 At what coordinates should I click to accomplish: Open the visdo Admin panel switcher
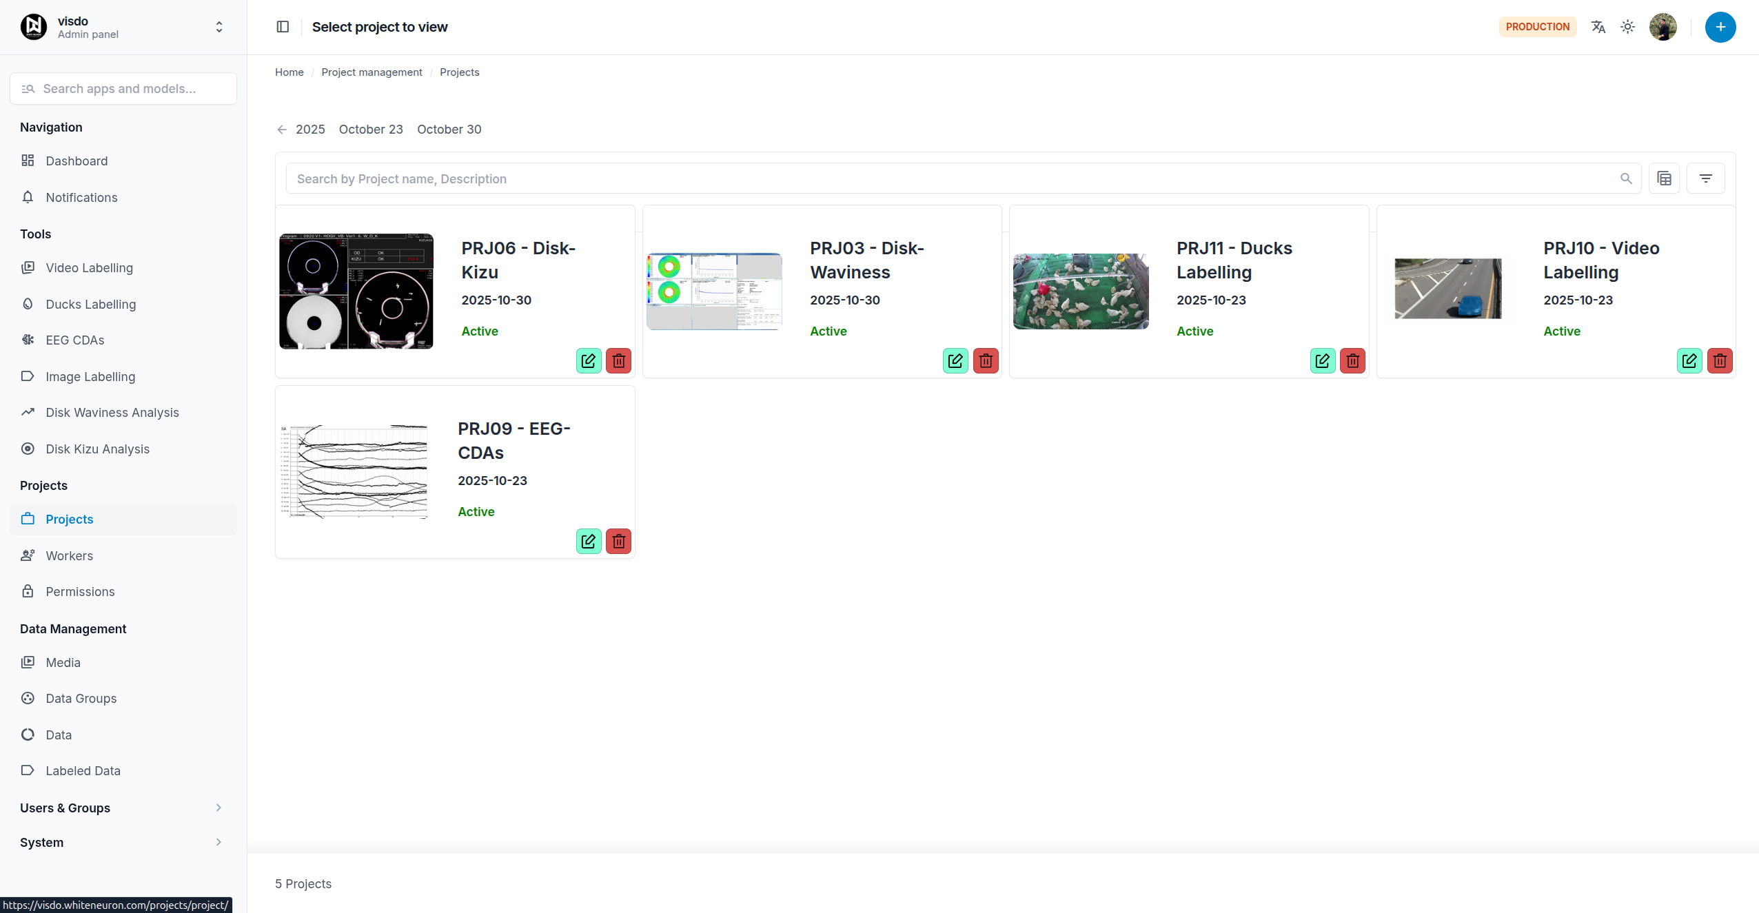pos(218,27)
